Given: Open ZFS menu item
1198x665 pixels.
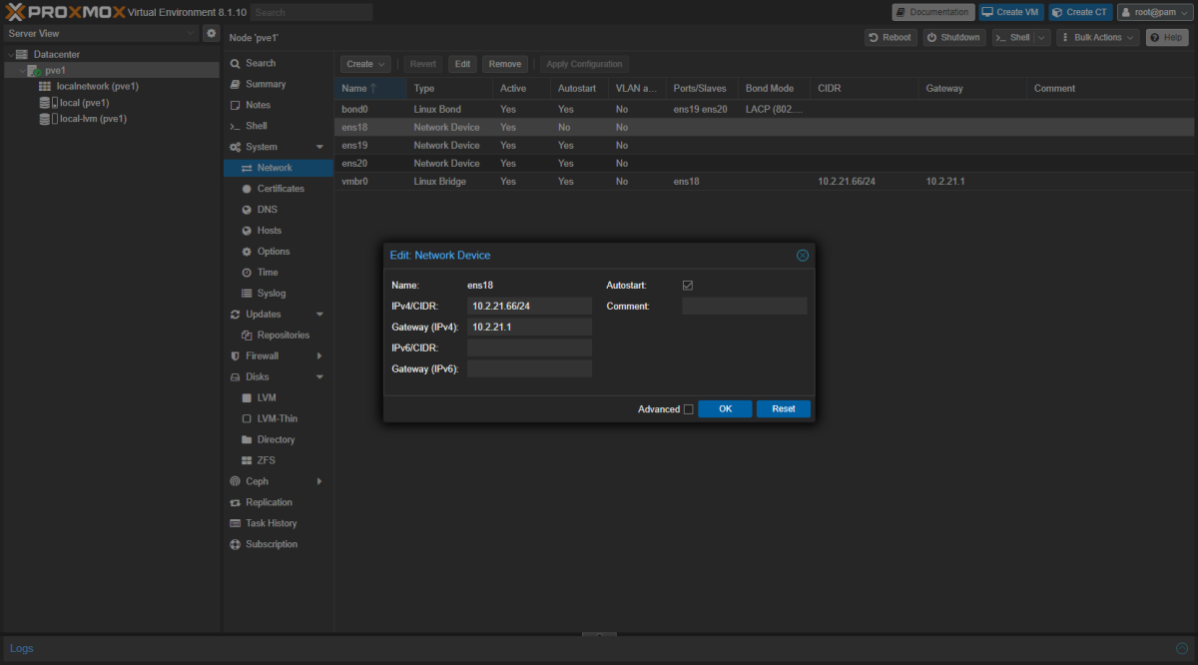Looking at the screenshot, I should (x=278, y=461).
